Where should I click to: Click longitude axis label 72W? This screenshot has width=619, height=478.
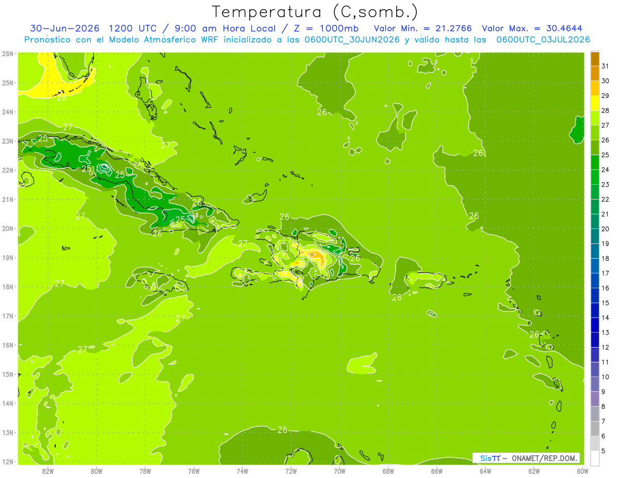pos(291,471)
